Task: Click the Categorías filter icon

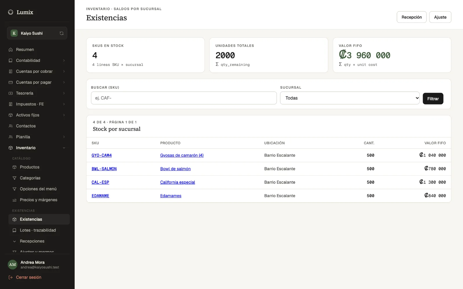Action: (14, 178)
